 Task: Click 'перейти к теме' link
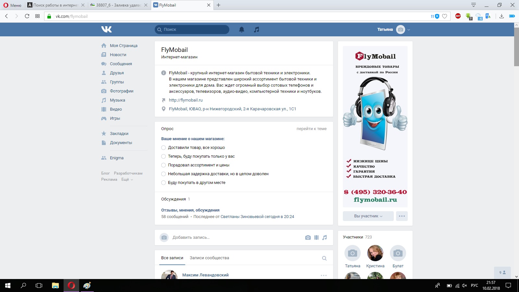[x=311, y=129]
